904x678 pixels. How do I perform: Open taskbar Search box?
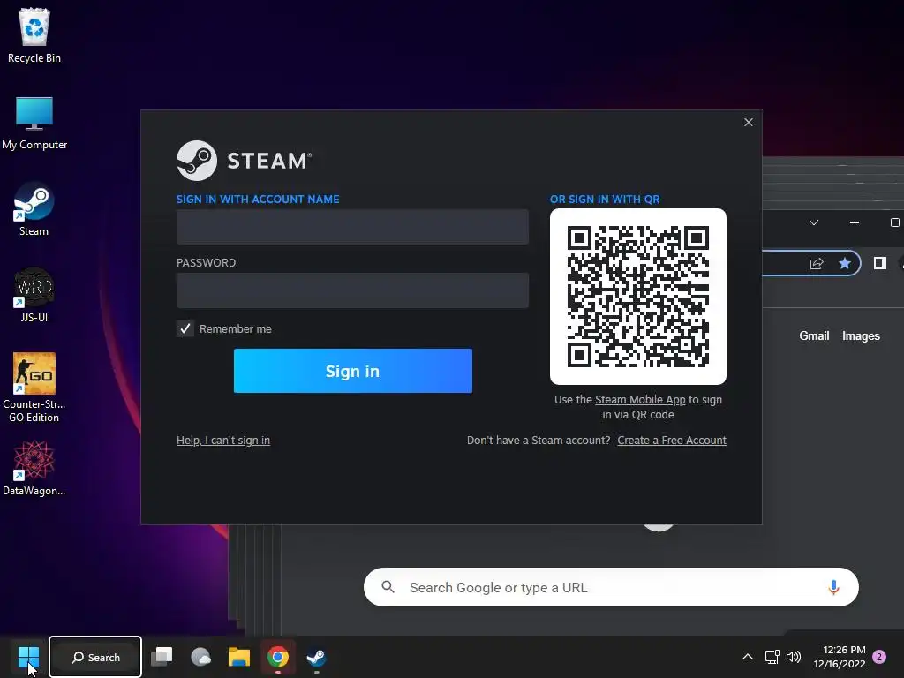pos(95,657)
